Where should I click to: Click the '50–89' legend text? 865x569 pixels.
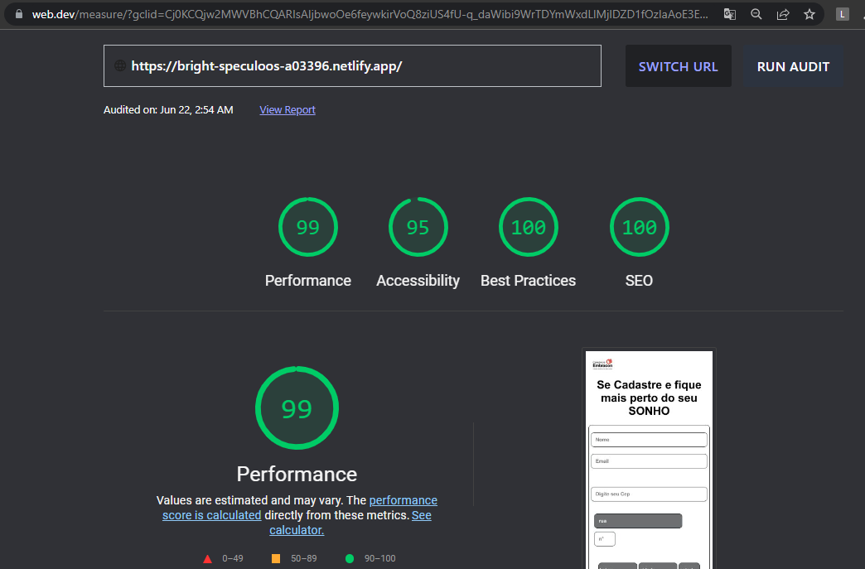point(304,558)
